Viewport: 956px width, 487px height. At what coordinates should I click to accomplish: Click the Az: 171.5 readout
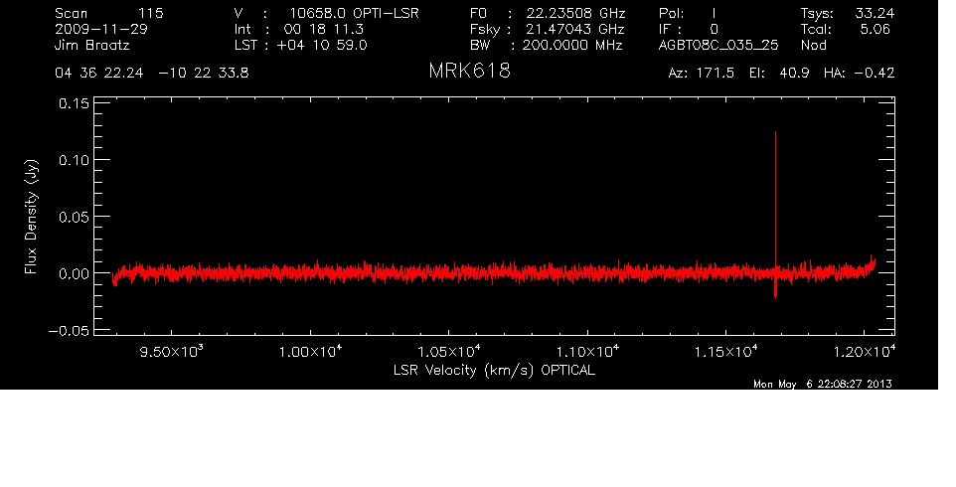(x=702, y=74)
